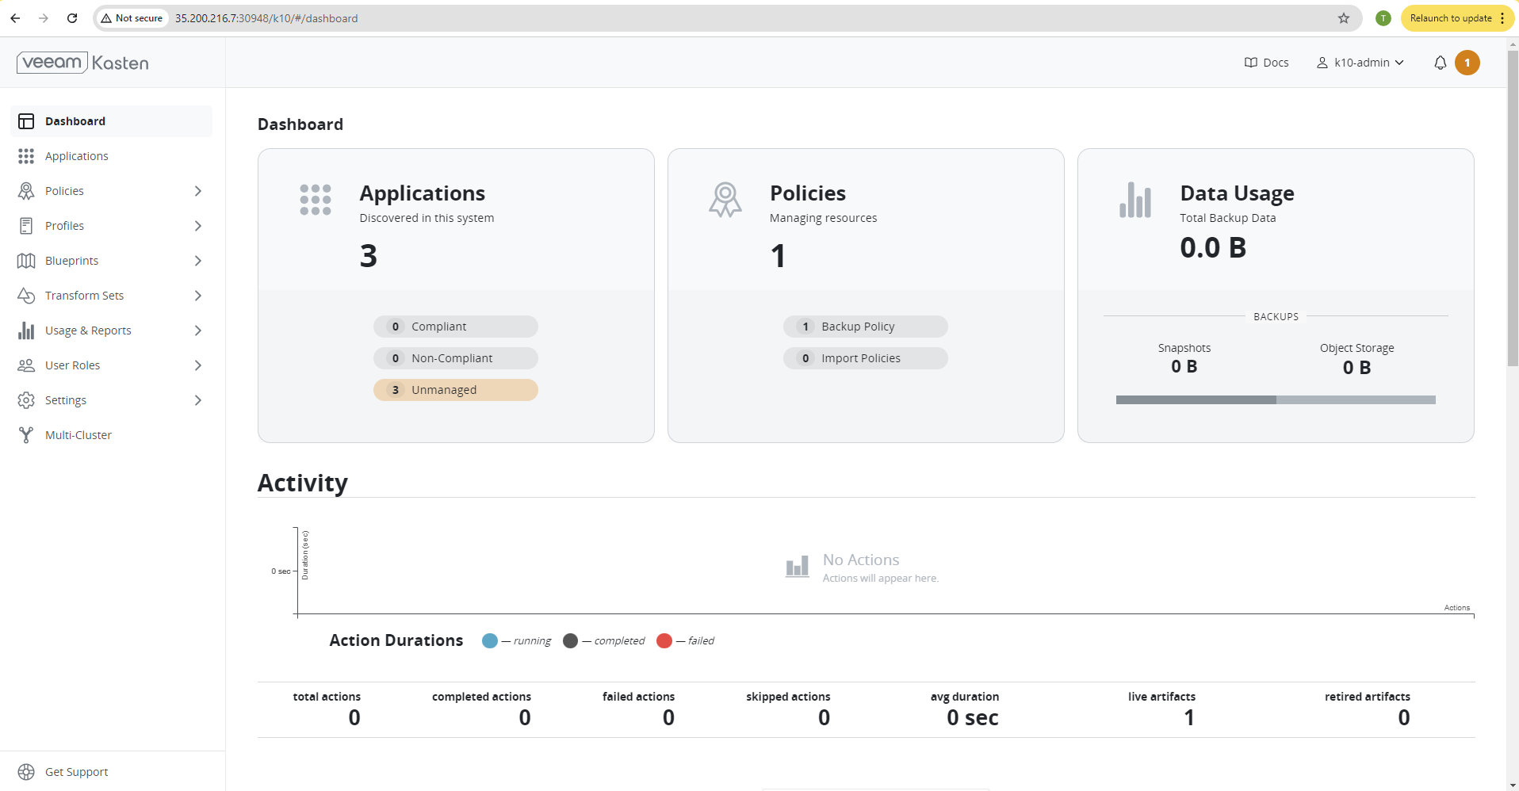Viewport: 1519px width, 791px height.
Task: Select the Blueprints sidebar icon
Action: pos(26,260)
